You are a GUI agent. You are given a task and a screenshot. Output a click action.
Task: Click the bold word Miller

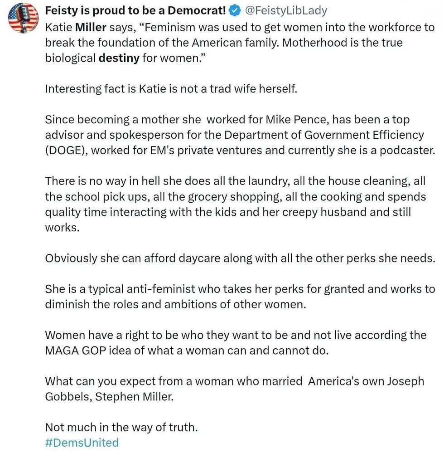click(x=91, y=28)
